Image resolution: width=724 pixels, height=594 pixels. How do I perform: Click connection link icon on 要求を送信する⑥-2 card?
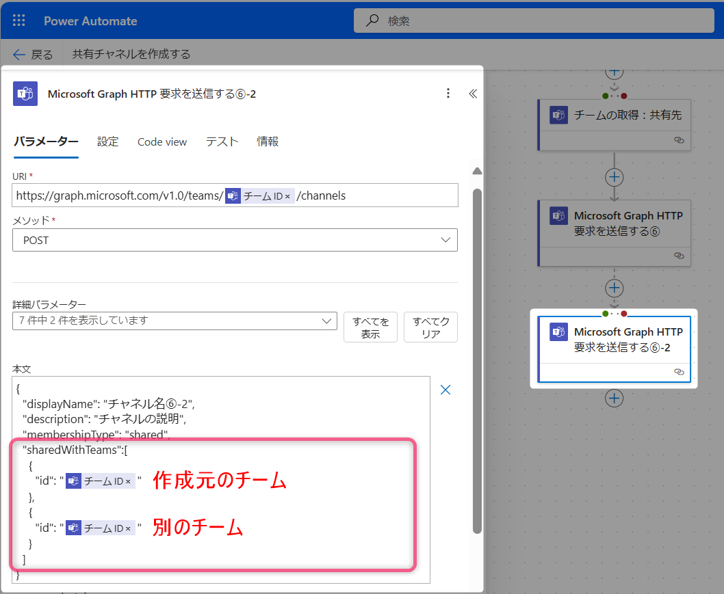click(x=679, y=372)
